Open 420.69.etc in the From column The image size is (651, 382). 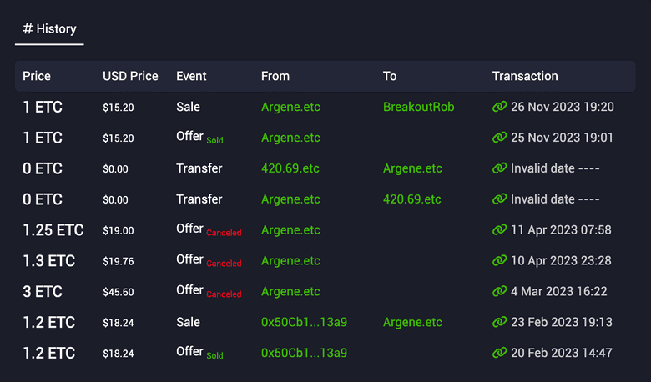click(x=290, y=168)
